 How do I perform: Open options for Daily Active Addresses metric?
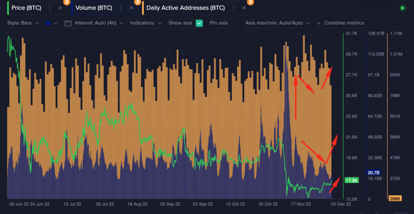233,8
